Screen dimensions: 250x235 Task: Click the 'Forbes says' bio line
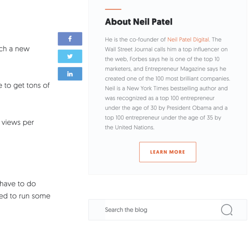[162, 59]
